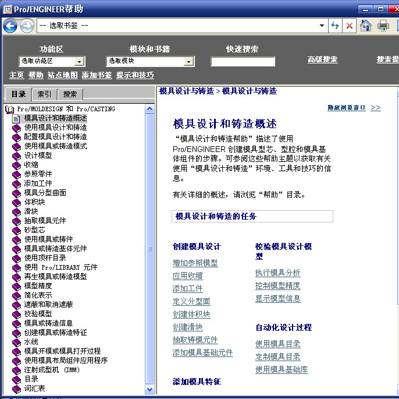399x399 pixels.
Task: Select tree item 抽取模具元件
Action: point(45,221)
